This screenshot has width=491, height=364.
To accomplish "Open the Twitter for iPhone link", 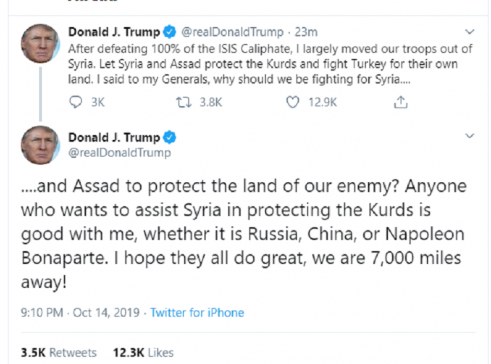I will coord(197,312).
